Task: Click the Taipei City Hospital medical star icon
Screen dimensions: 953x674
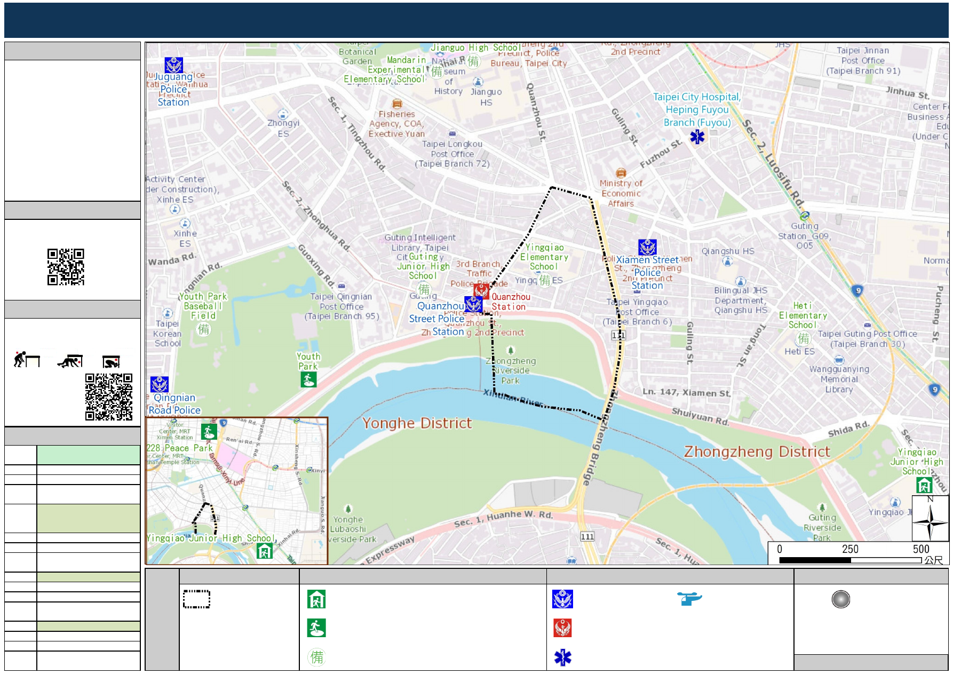Action: pos(697,137)
